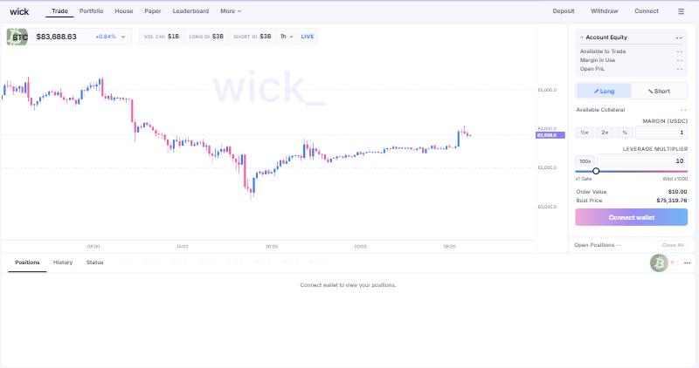Click the $83,688.63 BTC price
The width and height of the screenshot is (699, 368).
[x=56, y=37]
